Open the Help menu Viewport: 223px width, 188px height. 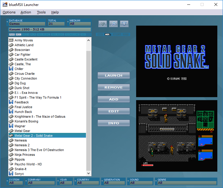coord(55,12)
